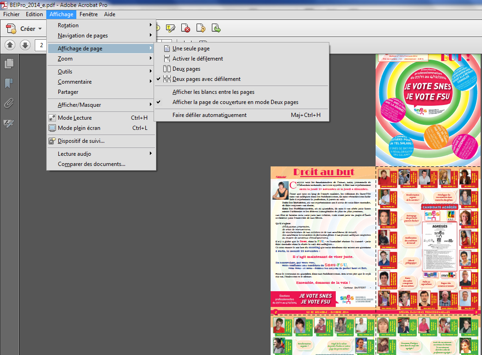Viewport: 482px width, 355px height.
Task: Open the Créer dropdown button
Action: [x=25, y=29]
